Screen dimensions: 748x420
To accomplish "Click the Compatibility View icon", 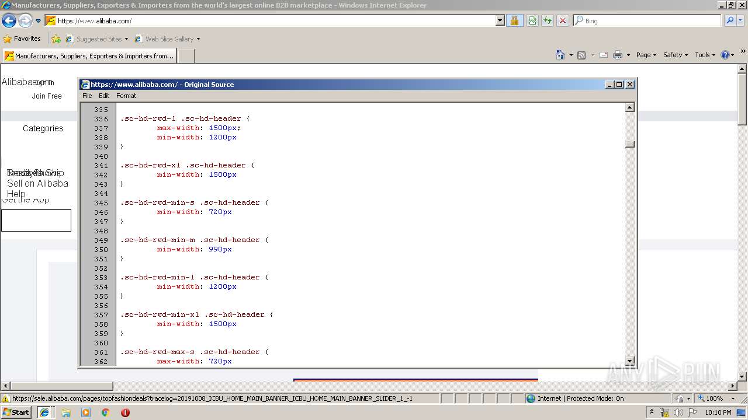I will point(532,20).
